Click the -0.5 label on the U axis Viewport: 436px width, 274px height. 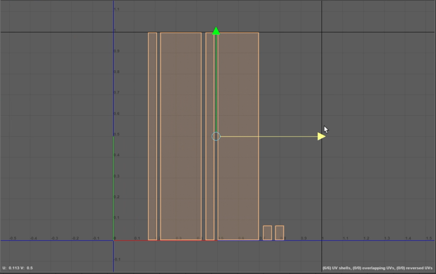tap(13, 238)
